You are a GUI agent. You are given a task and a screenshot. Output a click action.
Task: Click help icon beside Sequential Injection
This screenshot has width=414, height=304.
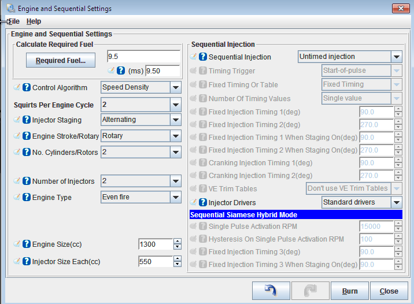click(203, 57)
